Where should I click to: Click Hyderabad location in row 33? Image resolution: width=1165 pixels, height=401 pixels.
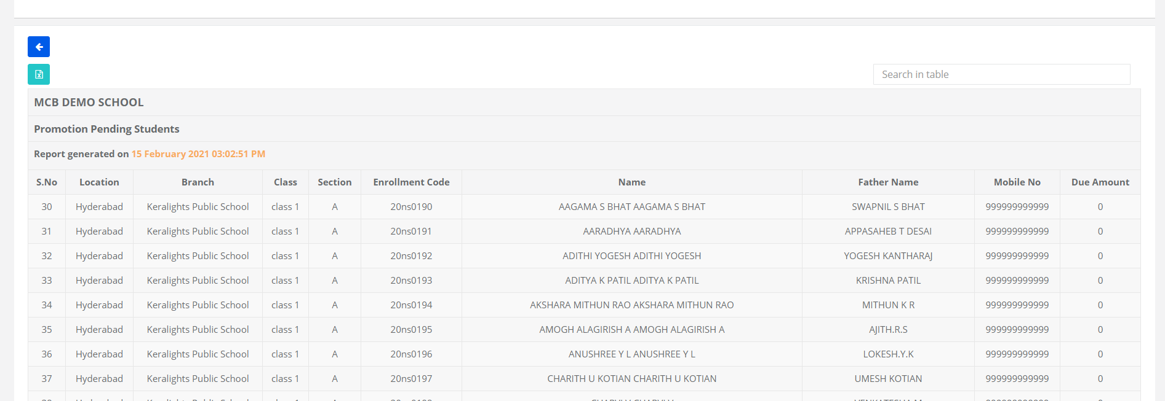(x=99, y=281)
